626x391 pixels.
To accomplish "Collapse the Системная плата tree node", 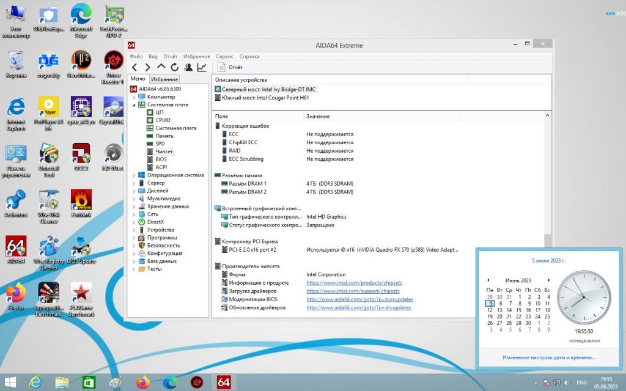I will 134,105.
